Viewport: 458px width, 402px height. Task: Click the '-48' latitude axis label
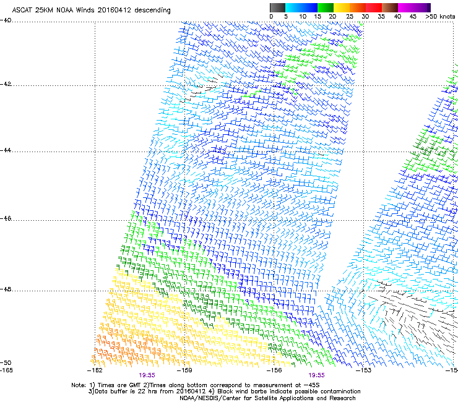pyautogui.click(x=6, y=289)
